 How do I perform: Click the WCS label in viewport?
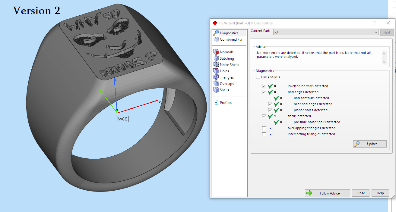123,119
